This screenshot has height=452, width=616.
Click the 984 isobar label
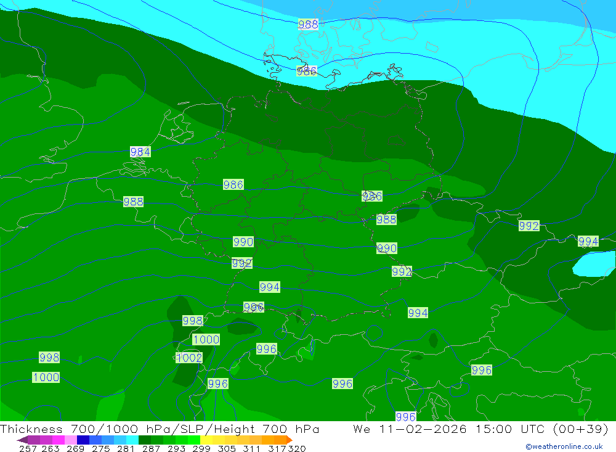tap(140, 152)
